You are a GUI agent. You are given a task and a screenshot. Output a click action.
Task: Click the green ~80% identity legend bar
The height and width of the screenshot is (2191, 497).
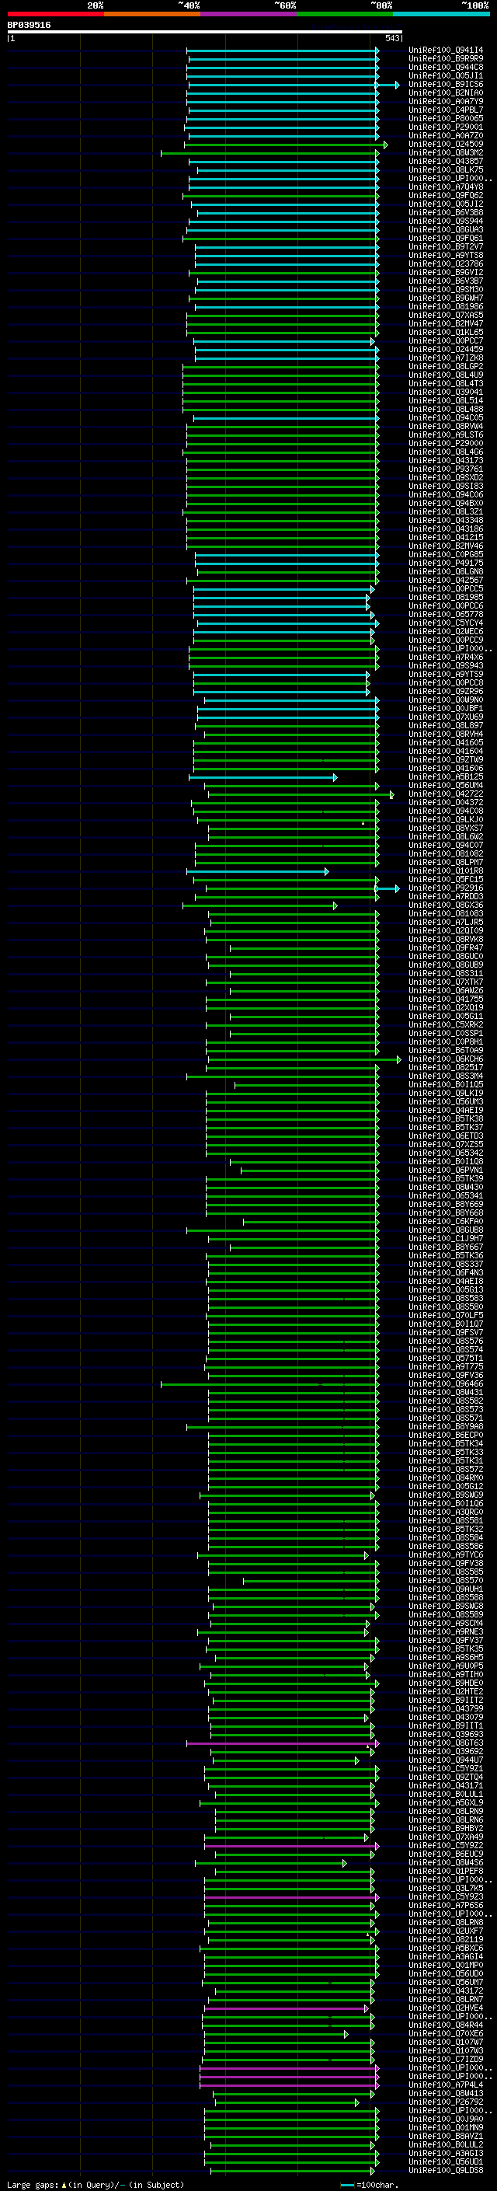(x=345, y=15)
